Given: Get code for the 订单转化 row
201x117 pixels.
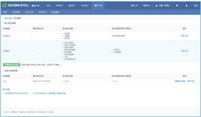Looking at the screenshot, I should click(184, 51).
